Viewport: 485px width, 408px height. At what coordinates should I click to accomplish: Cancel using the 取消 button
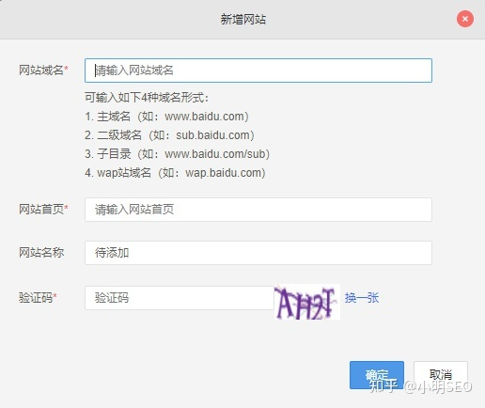[x=441, y=375]
